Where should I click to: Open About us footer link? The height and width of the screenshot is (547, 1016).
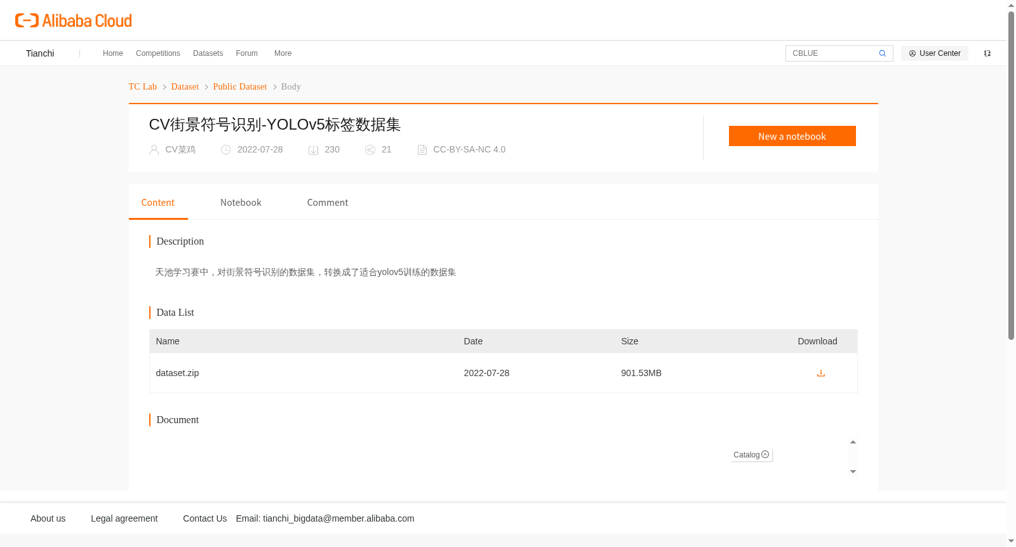[x=48, y=518]
